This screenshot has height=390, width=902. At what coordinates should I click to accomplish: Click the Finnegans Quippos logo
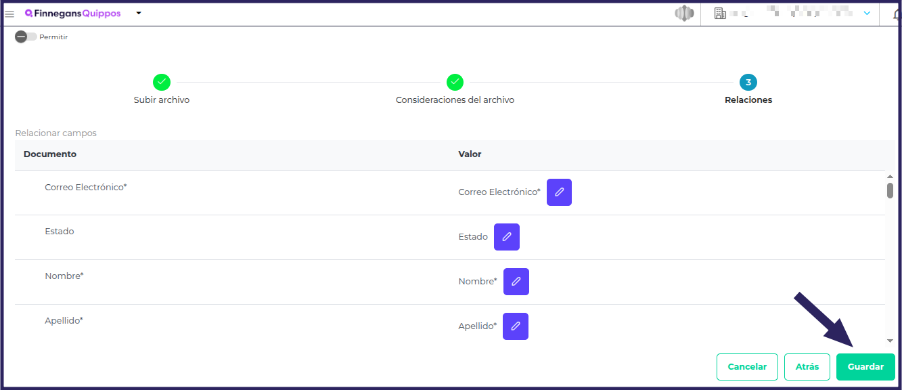pyautogui.click(x=72, y=13)
